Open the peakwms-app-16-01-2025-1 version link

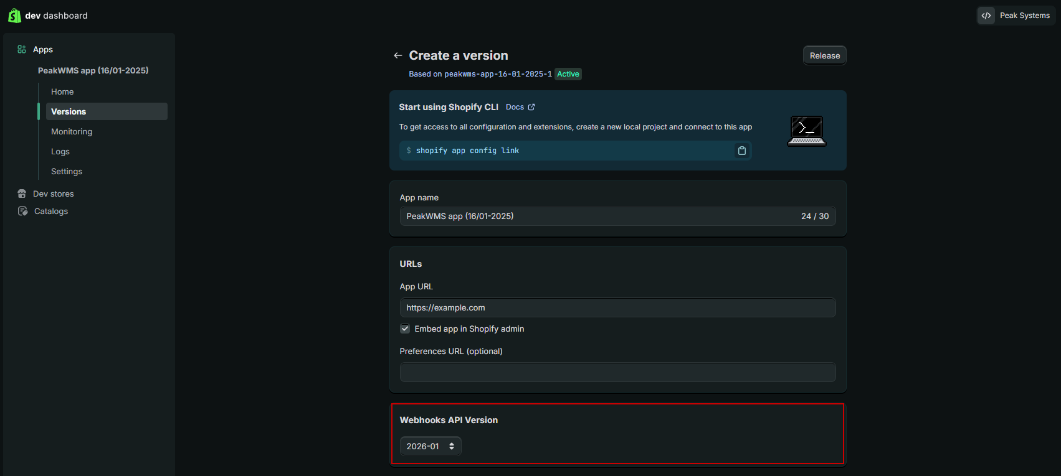pos(498,74)
